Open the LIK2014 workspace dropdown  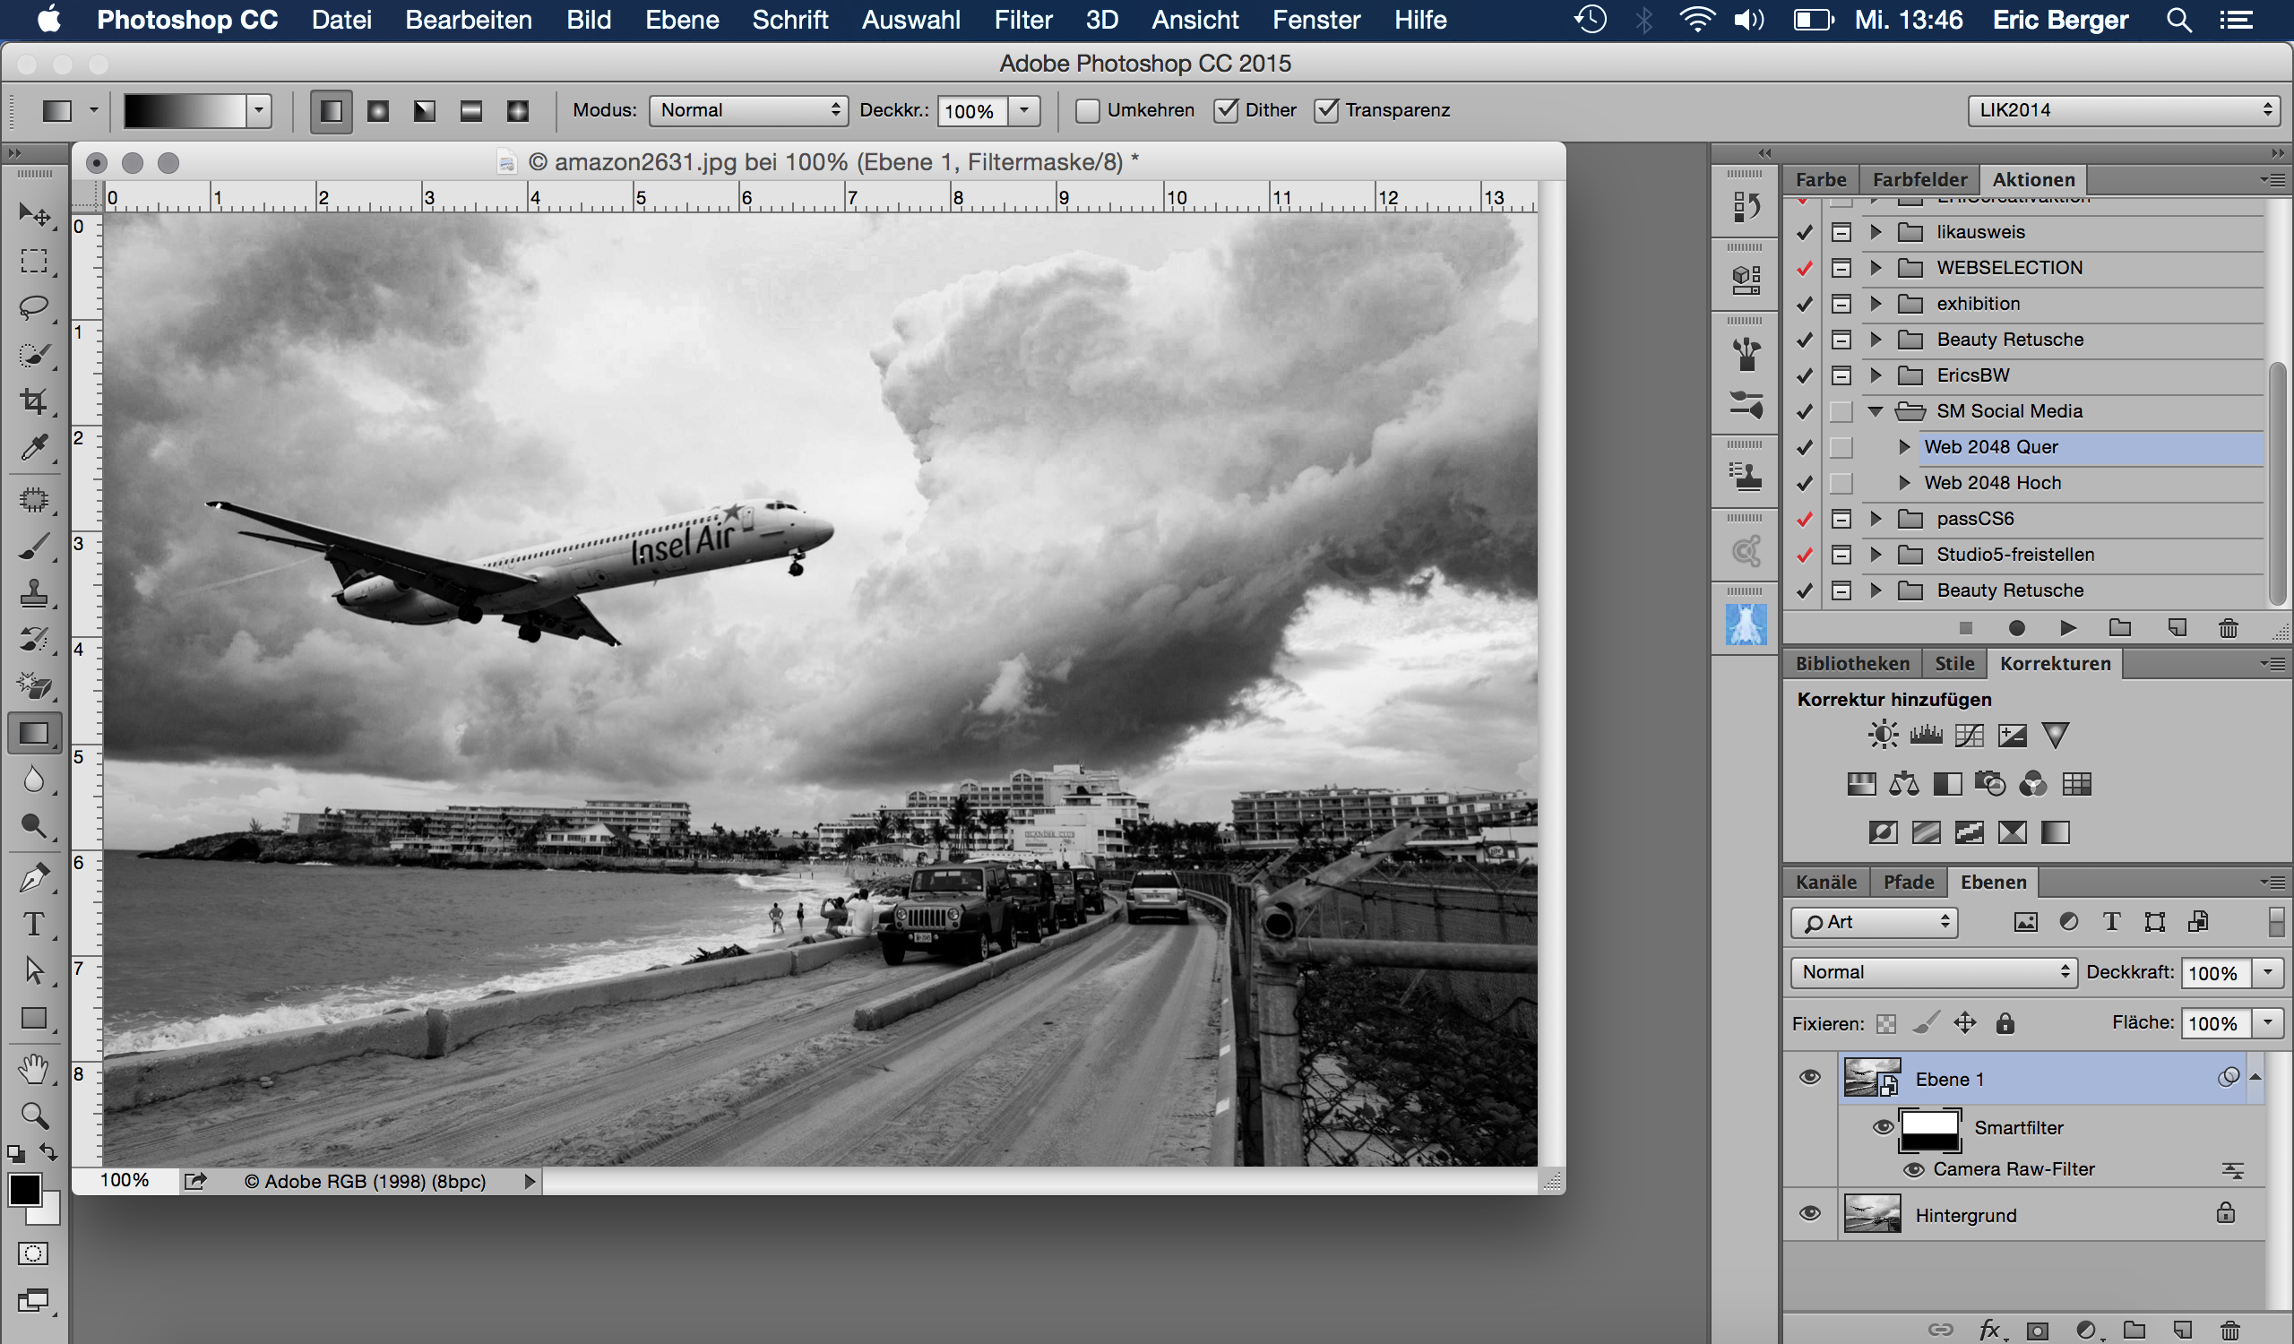pos(2125,111)
